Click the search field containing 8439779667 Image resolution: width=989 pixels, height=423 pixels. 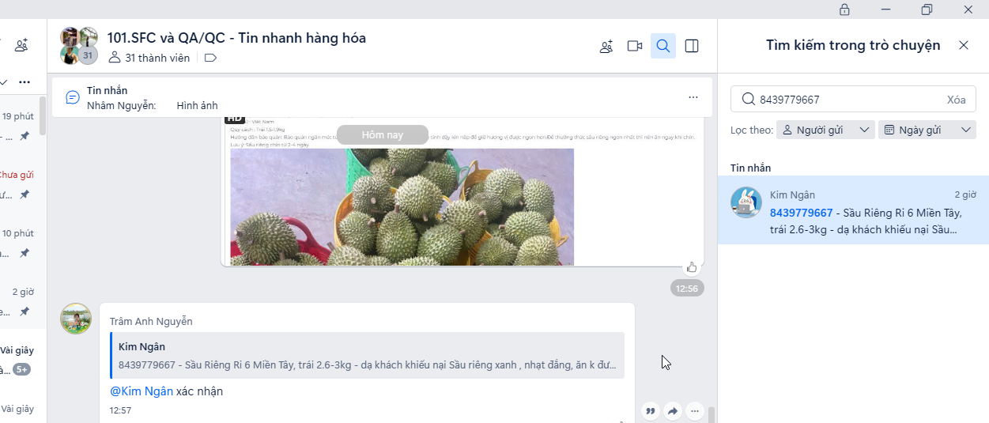[853, 100]
